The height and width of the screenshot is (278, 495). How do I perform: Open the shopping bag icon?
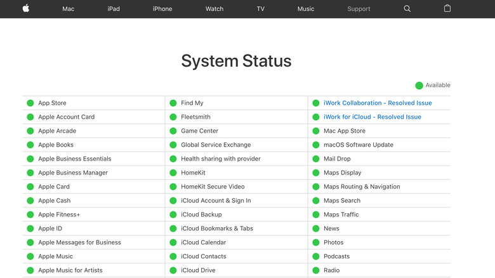[x=447, y=9]
